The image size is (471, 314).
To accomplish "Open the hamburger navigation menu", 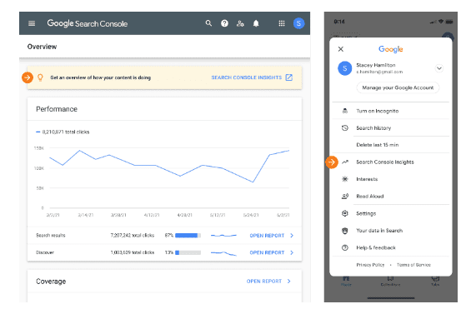I will click(32, 23).
